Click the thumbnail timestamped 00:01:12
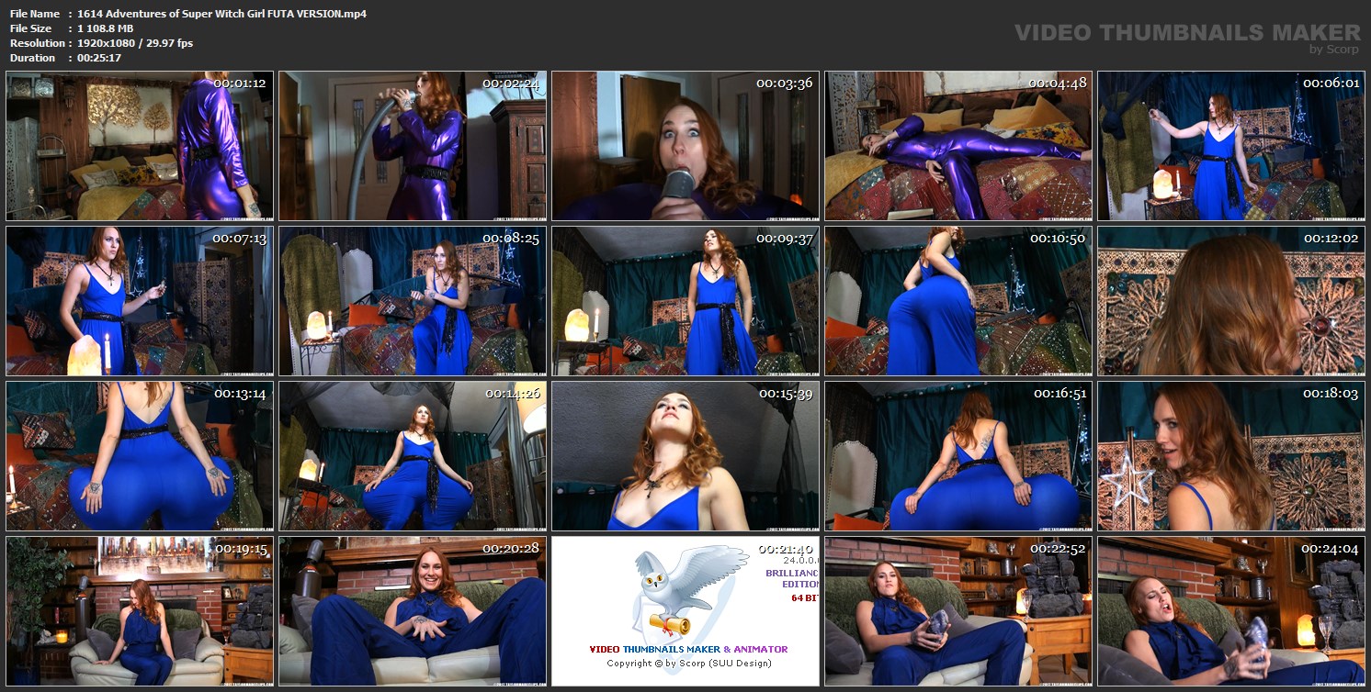 (140, 146)
